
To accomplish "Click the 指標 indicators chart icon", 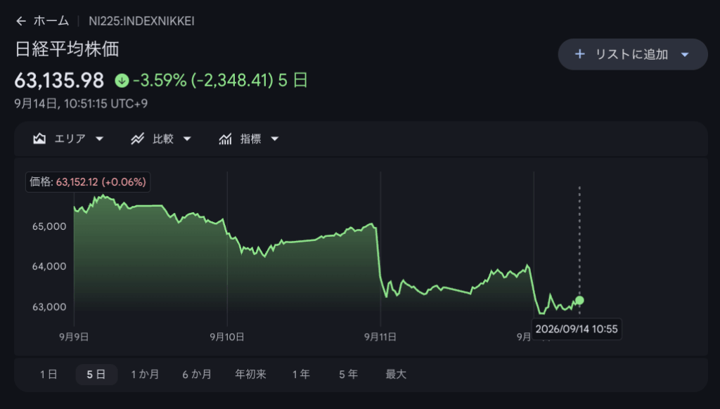I will [x=225, y=138].
